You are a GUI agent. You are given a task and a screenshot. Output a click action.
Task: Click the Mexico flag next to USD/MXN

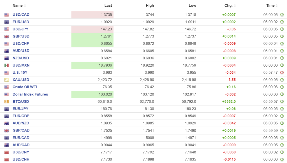click(x=6, y=65)
